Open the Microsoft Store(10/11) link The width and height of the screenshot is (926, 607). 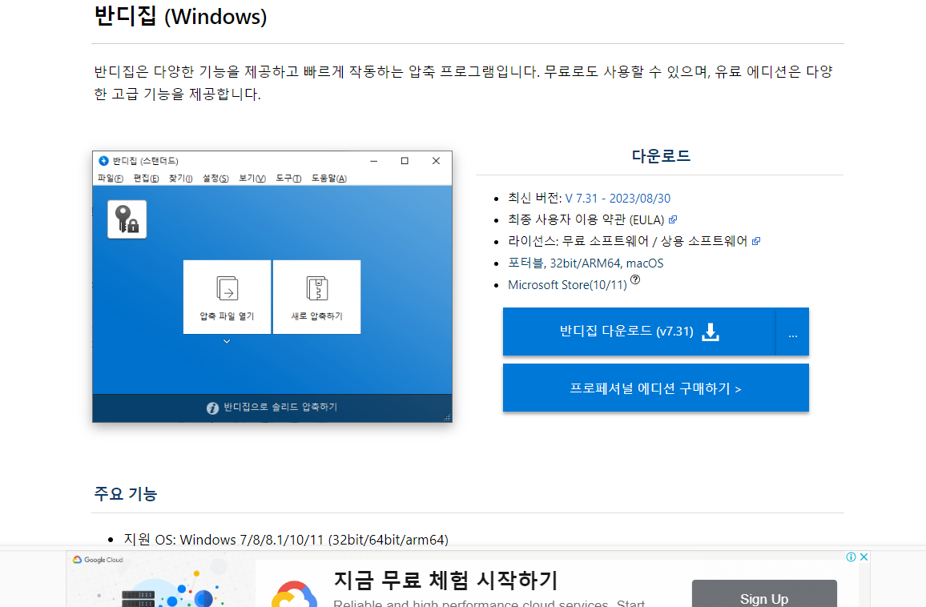pos(567,284)
